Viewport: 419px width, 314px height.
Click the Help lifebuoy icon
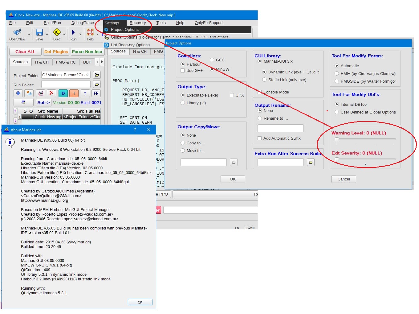coord(90,32)
